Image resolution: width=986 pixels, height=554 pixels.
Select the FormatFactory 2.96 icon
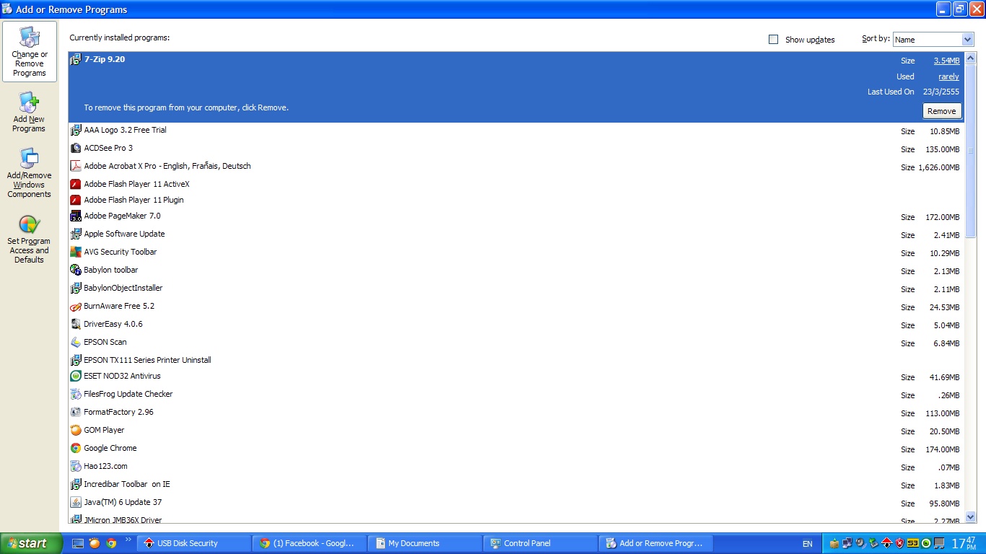coord(76,413)
